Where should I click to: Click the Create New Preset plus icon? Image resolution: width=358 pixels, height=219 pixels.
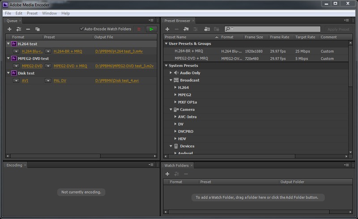tap(167, 29)
